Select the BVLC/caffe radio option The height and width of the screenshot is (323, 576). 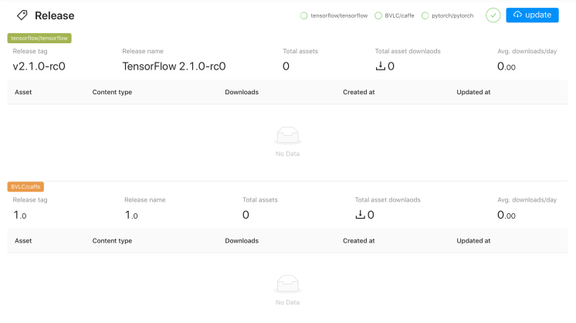[378, 15]
